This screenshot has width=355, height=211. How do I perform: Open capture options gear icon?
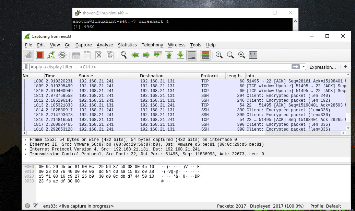[x=62, y=55]
